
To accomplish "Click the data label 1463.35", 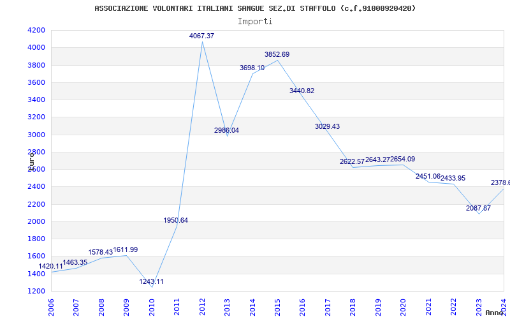I will coord(75,262).
